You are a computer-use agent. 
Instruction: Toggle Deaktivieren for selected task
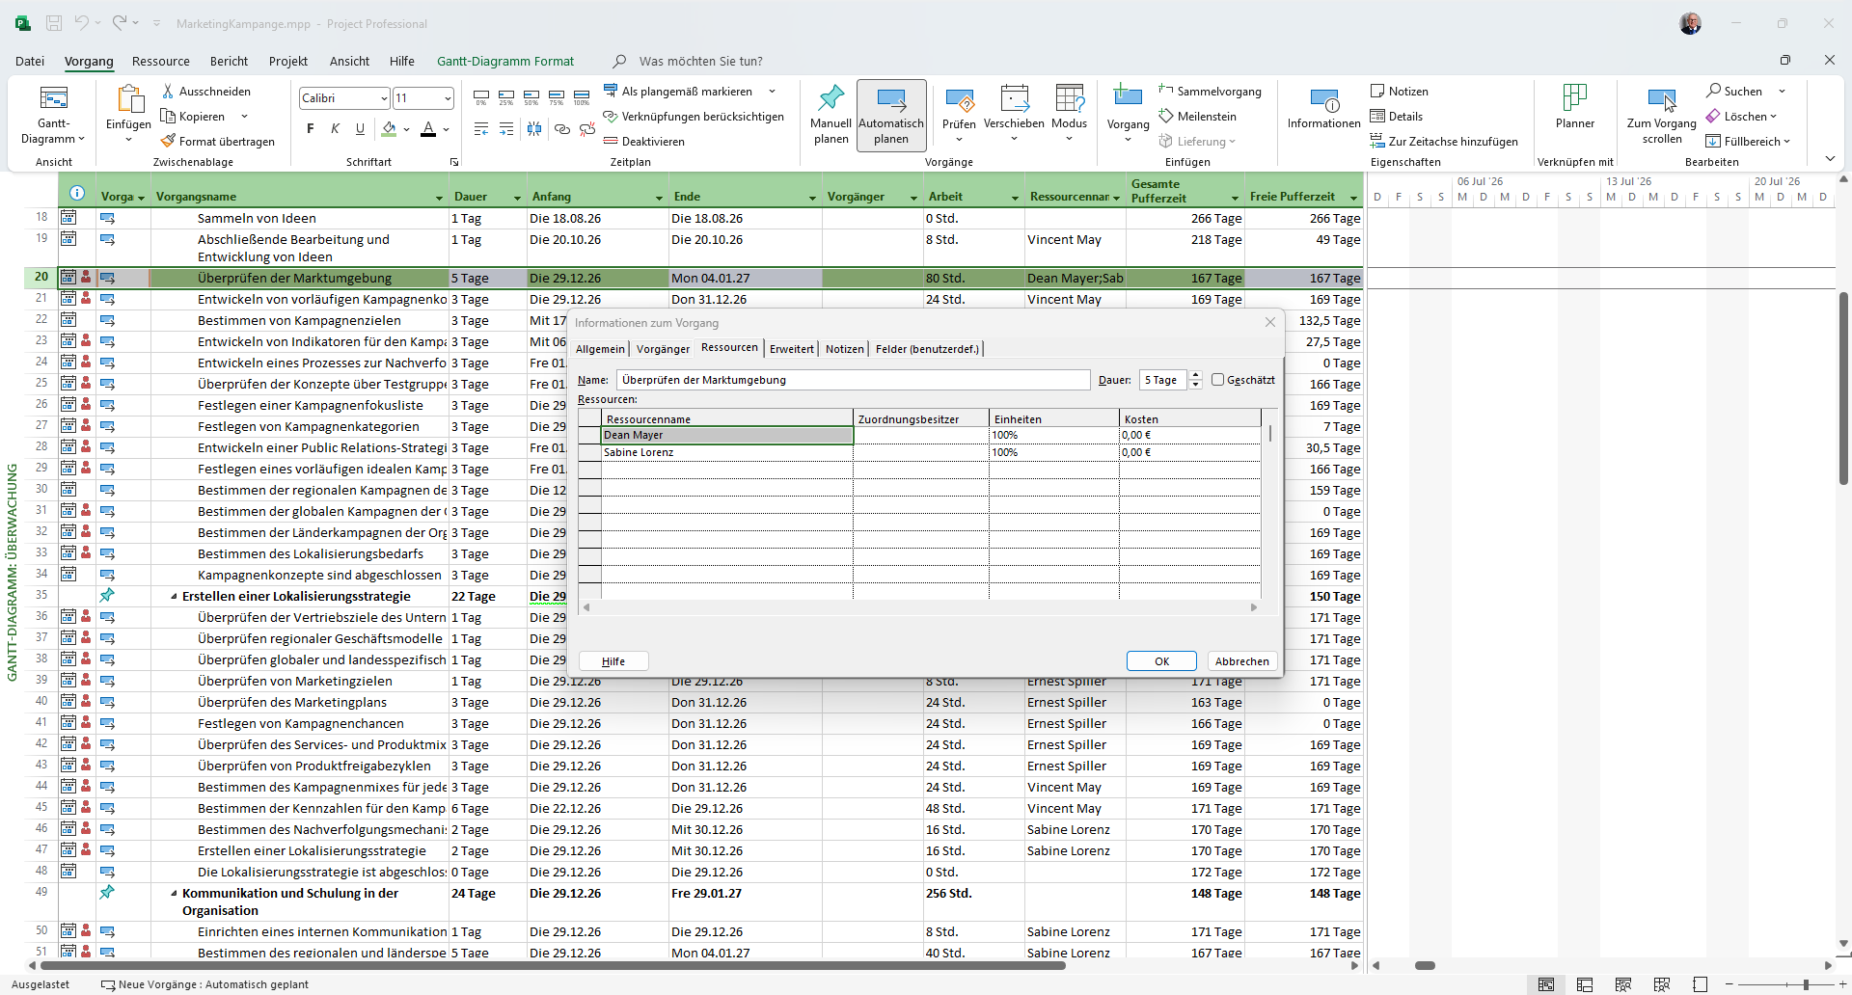643,141
